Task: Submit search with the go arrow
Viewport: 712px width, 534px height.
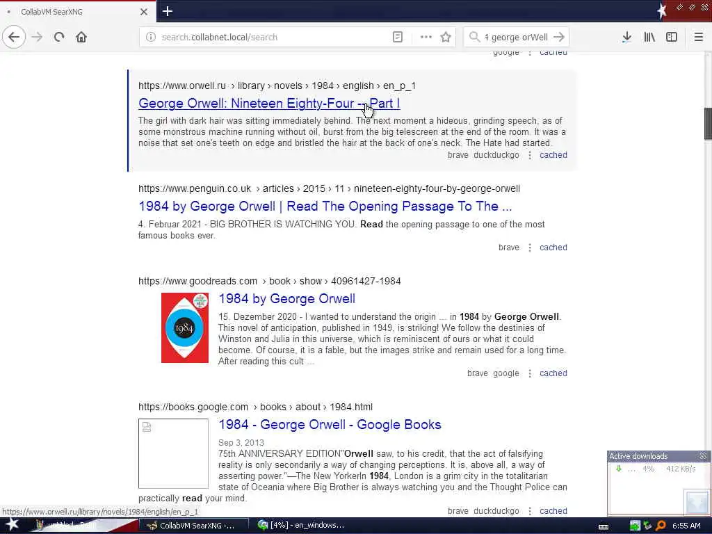Action: click(x=559, y=37)
